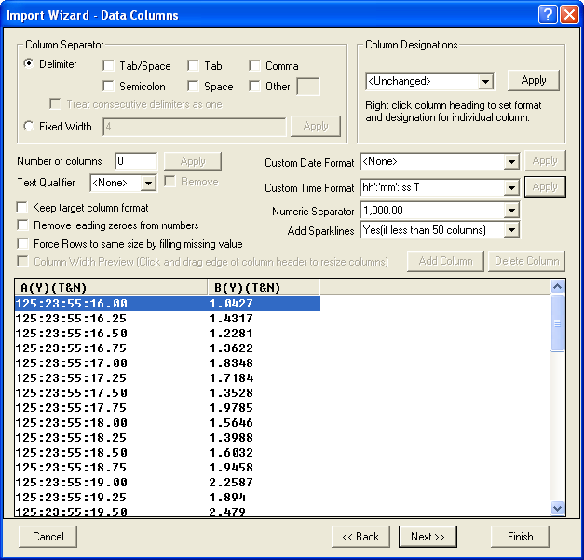This screenshot has width=584, height=560.
Task: Click the preview scroll down arrow
Action: pyautogui.click(x=557, y=509)
